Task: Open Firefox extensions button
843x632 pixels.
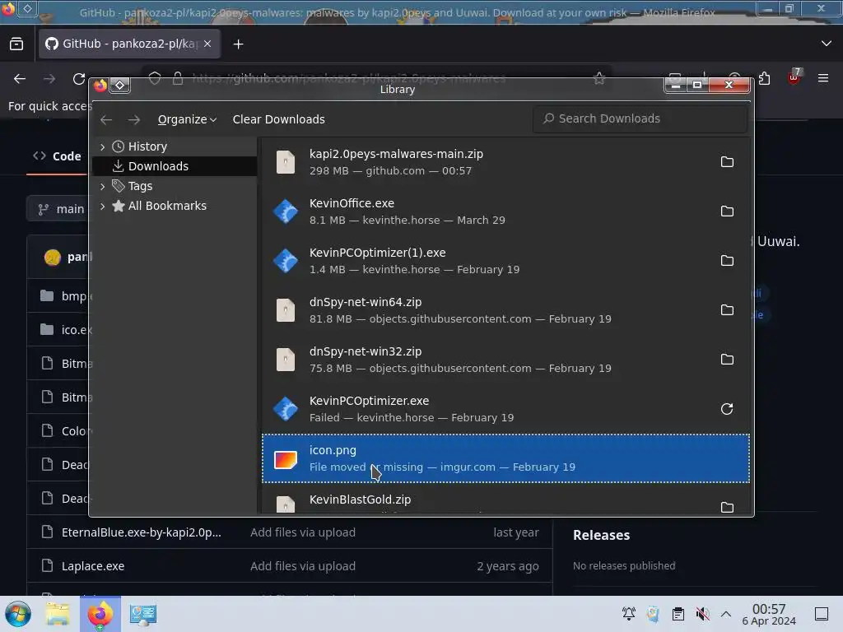Action: pyautogui.click(x=764, y=79)
